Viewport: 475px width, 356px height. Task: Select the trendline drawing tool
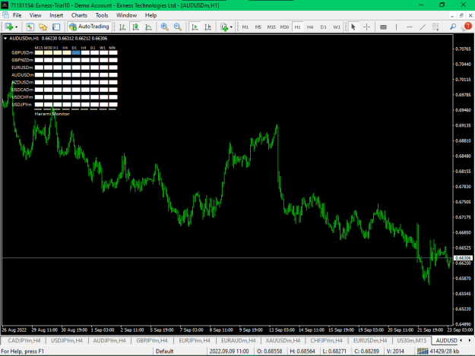click(x=423, y=27)
